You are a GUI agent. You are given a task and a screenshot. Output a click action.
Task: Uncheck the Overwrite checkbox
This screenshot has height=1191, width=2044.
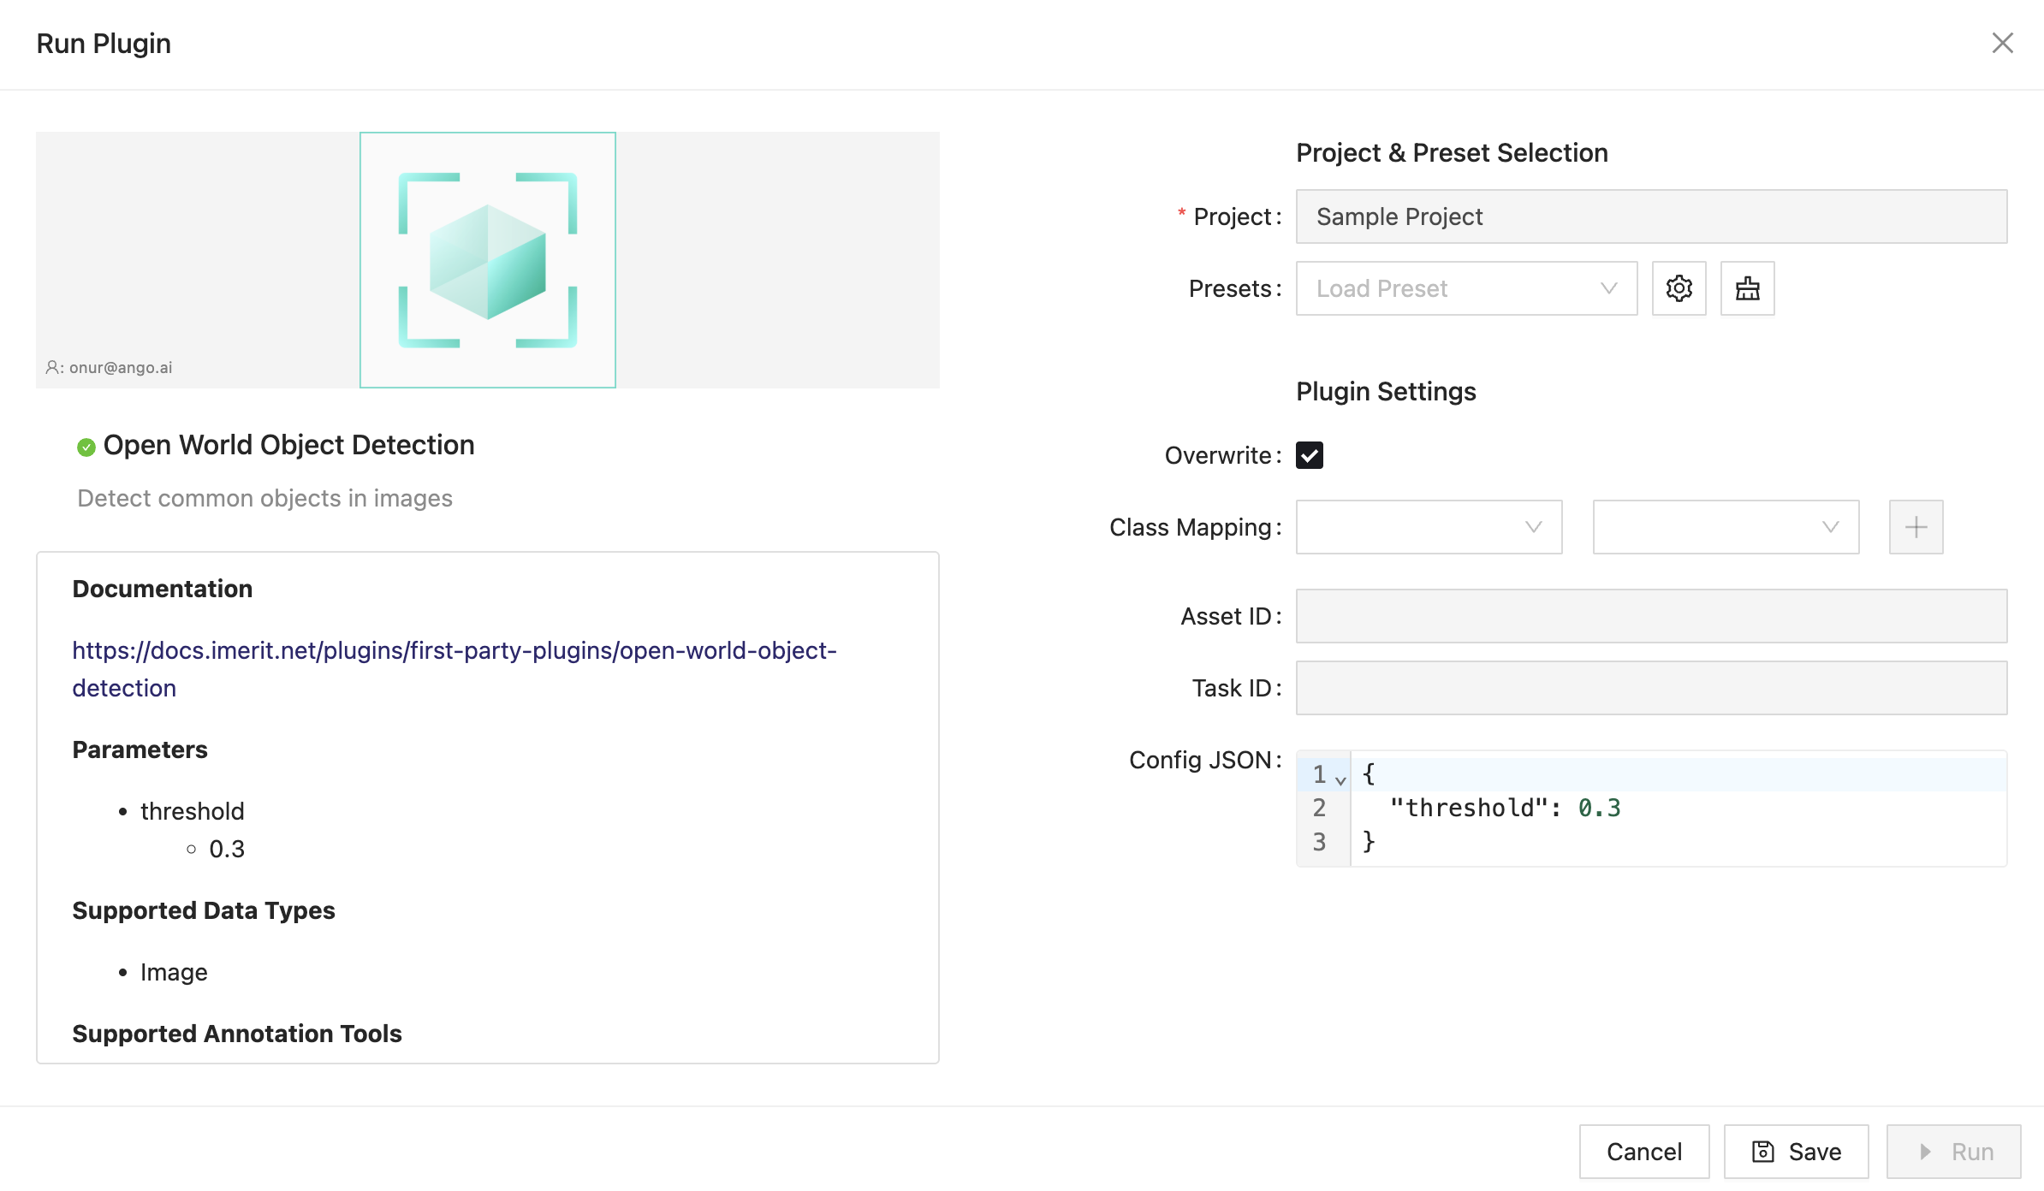1309,455
